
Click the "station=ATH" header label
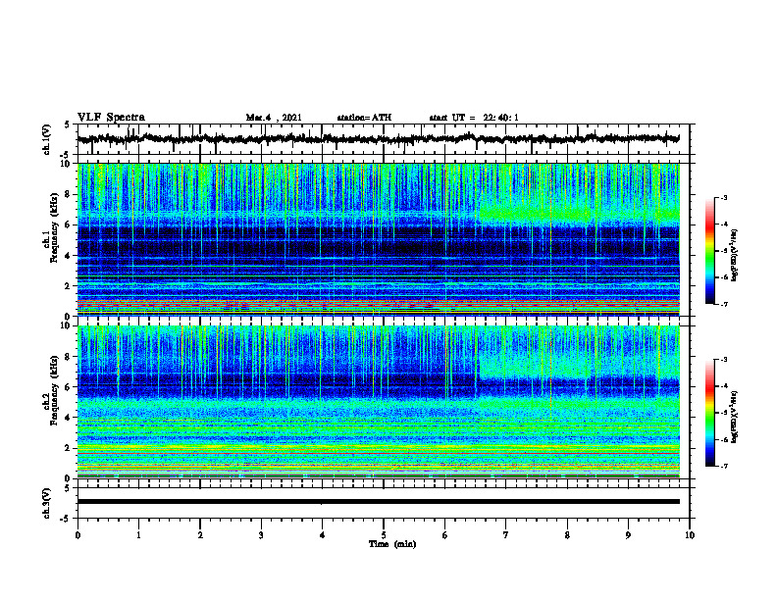[x=364, y=118]
